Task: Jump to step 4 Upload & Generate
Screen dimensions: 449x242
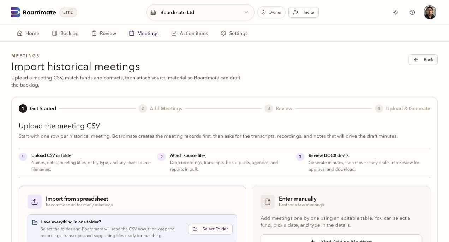Action: point(402,108)
